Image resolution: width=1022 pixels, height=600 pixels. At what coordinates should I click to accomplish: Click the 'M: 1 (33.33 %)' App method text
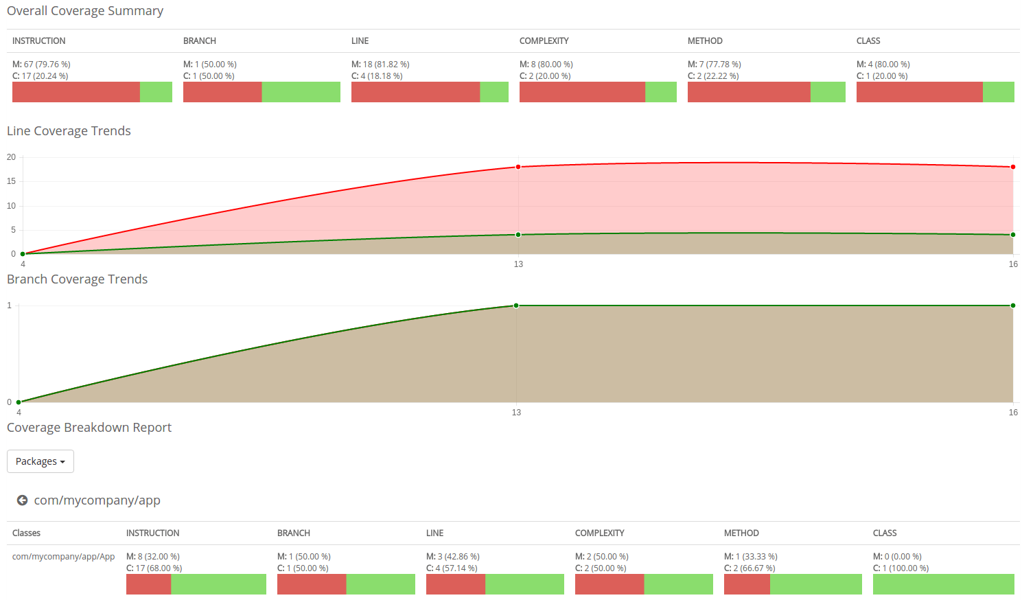click(x=751, y=557)
